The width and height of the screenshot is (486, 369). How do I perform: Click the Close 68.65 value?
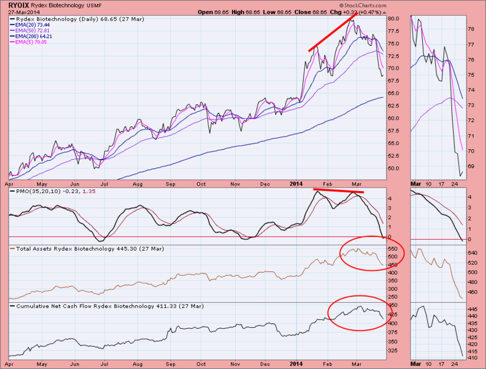tap(310, 12)
